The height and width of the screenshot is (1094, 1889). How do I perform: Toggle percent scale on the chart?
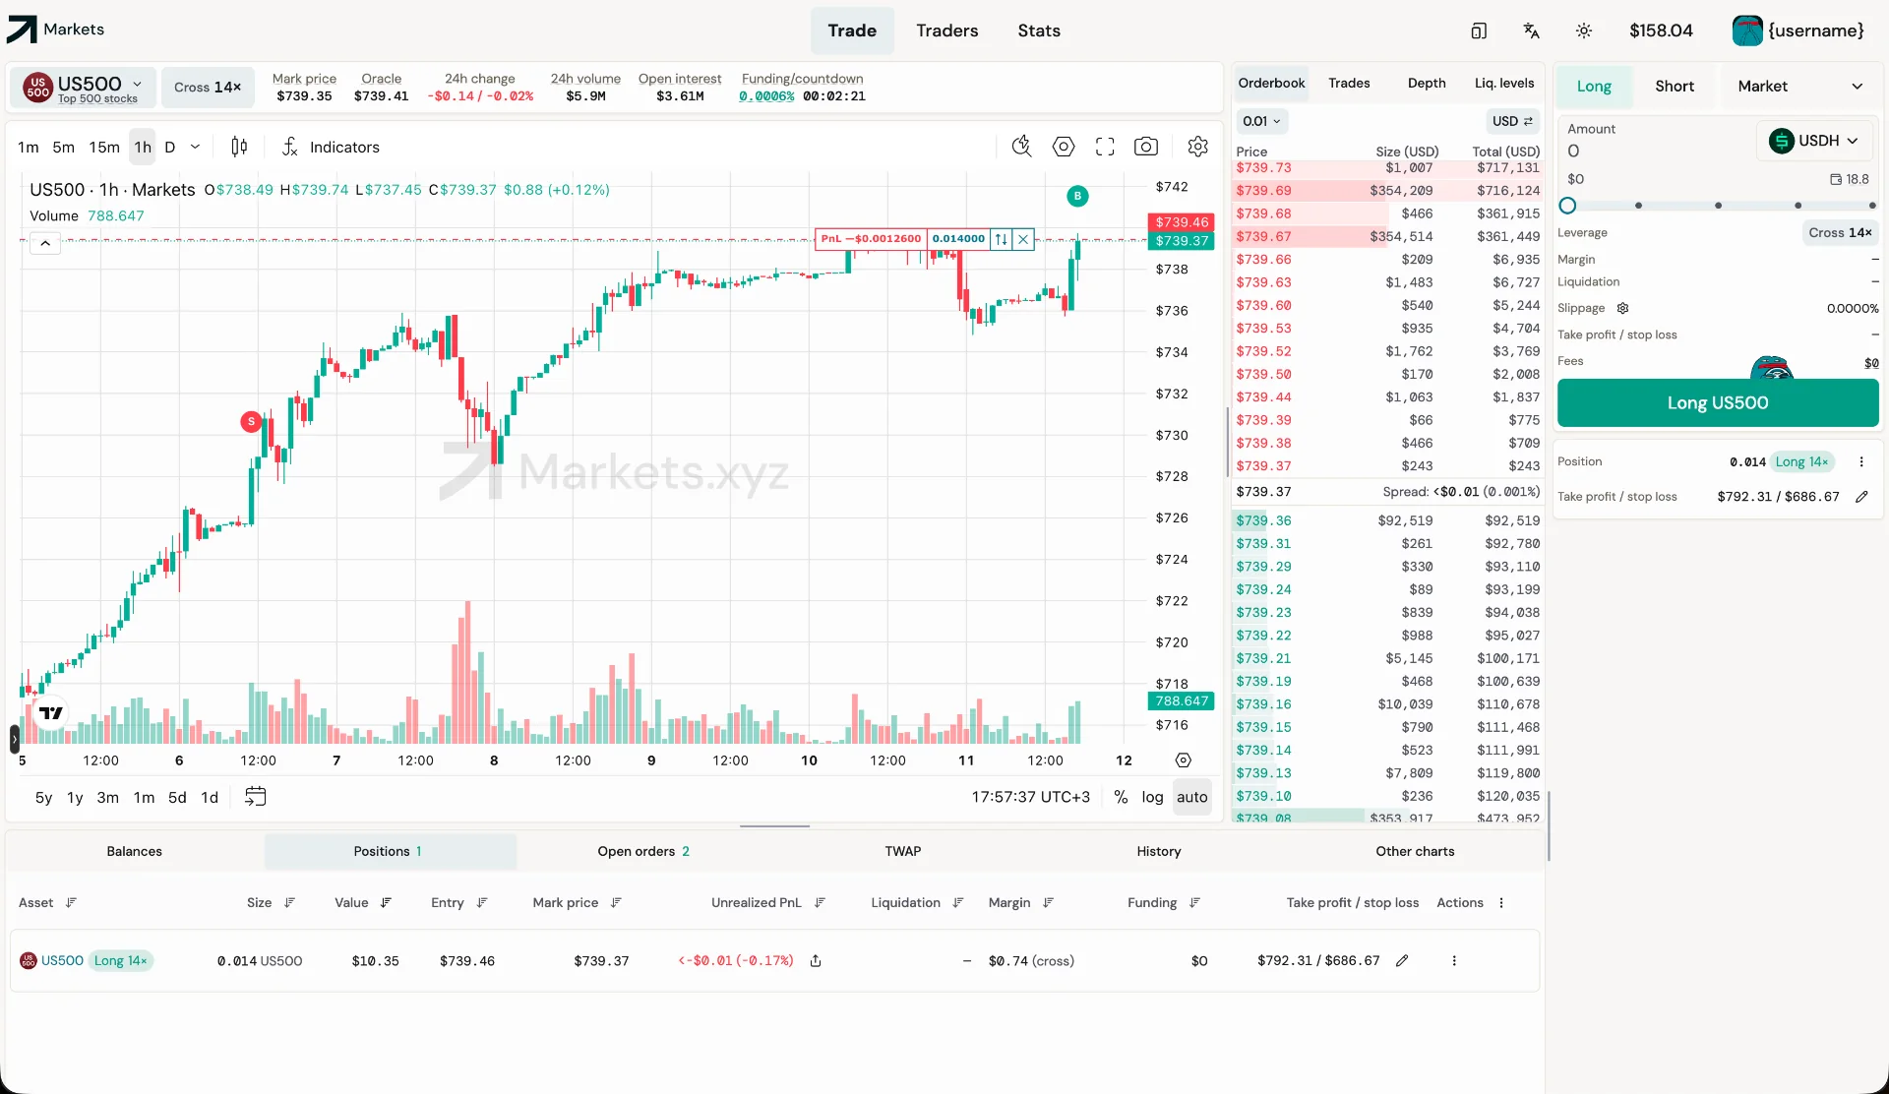coord(1121,797)
